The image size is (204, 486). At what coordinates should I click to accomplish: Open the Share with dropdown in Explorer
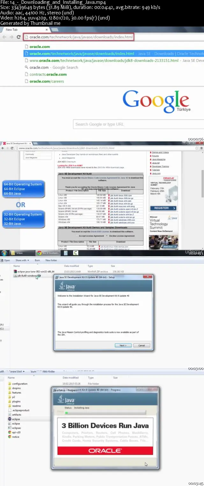(22, 260)
